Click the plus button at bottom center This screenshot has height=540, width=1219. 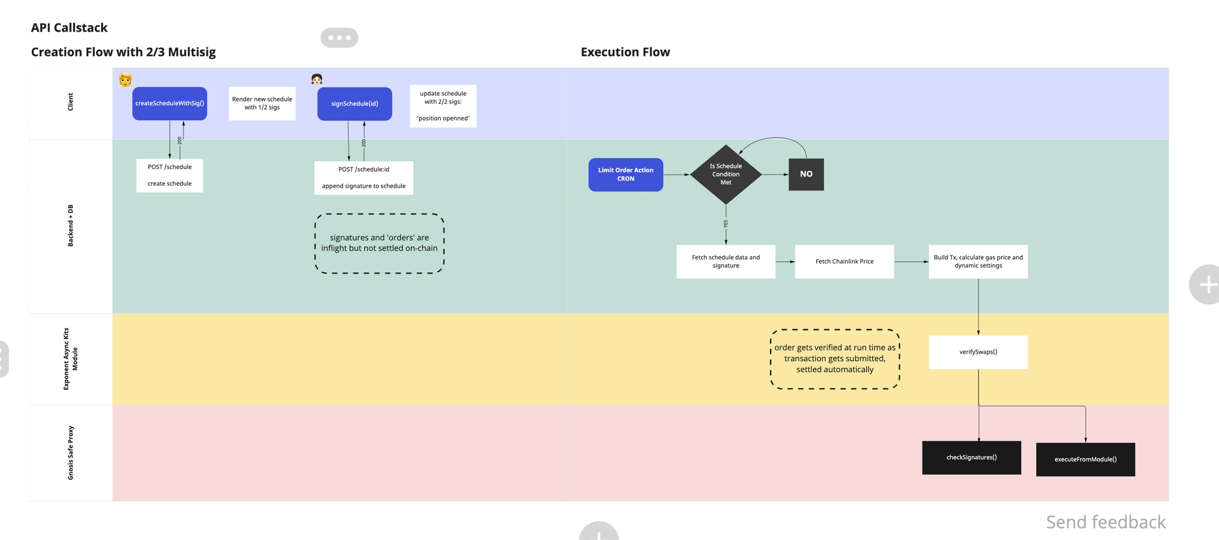599,533
